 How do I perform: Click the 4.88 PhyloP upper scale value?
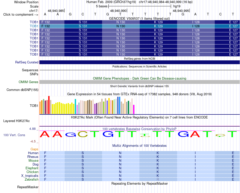(x=32, y=129)
